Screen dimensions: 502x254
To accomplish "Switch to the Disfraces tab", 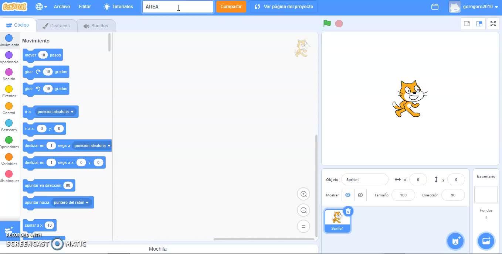I will [56, 26].
